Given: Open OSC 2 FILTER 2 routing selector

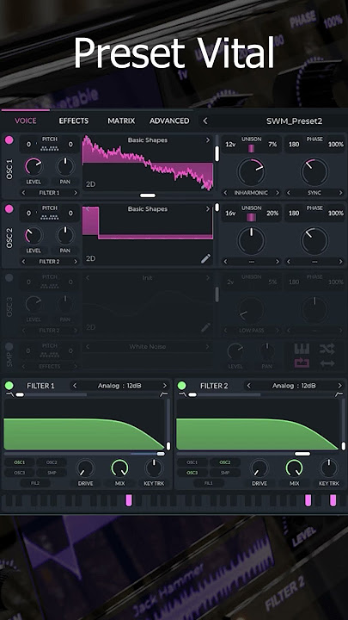Looking at the screenshot, I should pos(49,262).
